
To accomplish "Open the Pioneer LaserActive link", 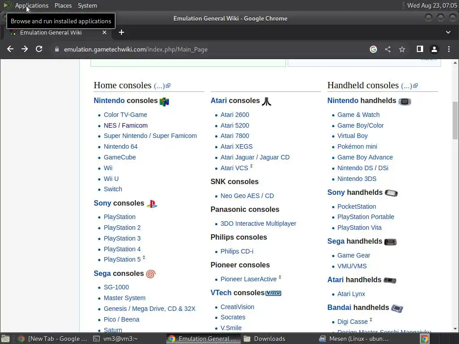I will [x=248, y=279].
